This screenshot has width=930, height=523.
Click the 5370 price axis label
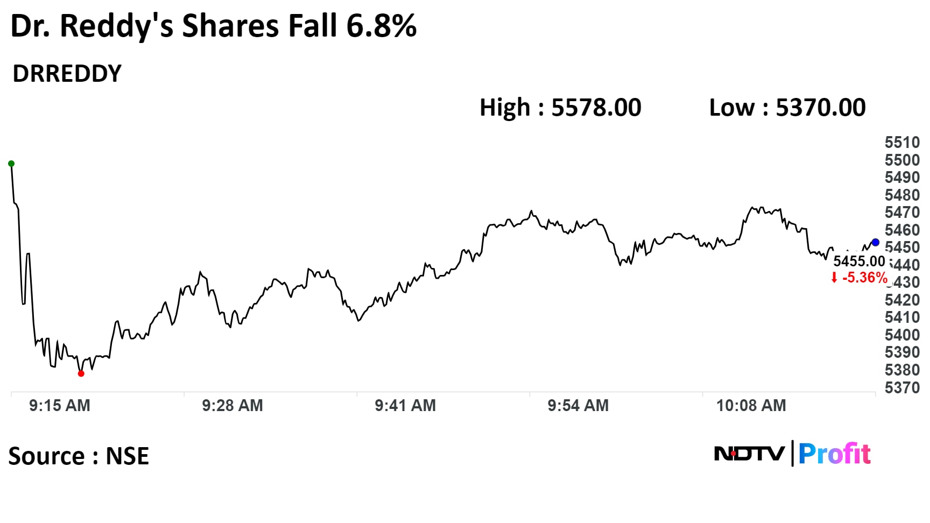click(902, 387)
